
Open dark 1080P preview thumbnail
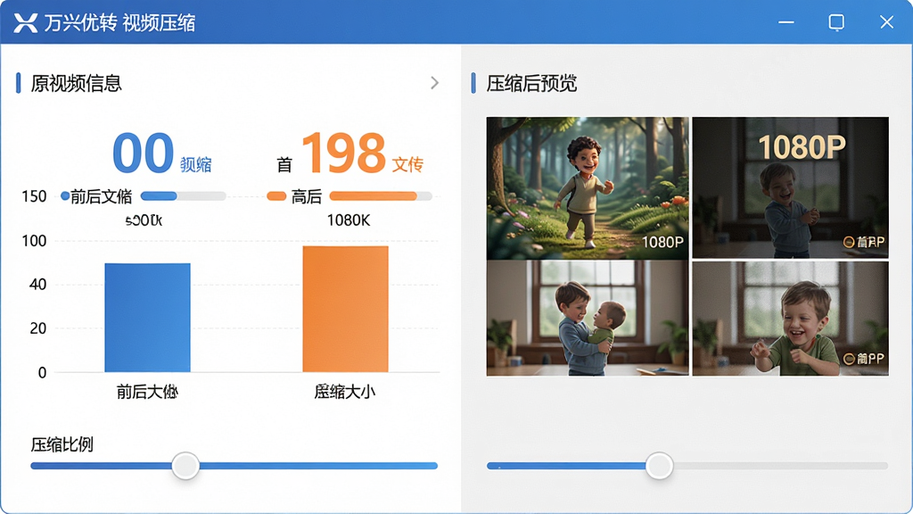click(x=790, y=187)
